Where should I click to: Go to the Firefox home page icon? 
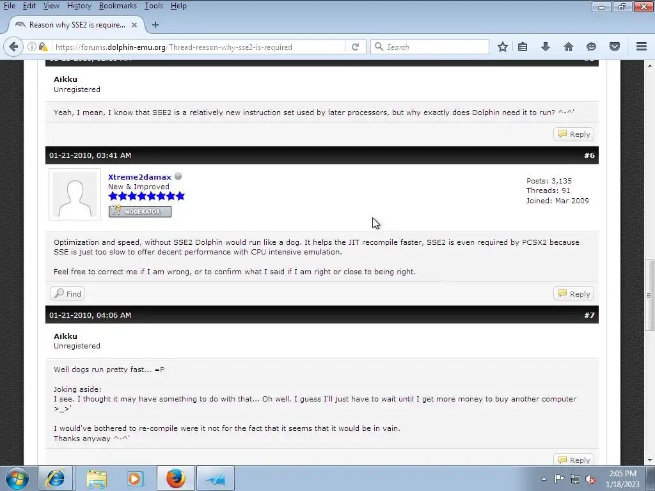coord(569,47)
